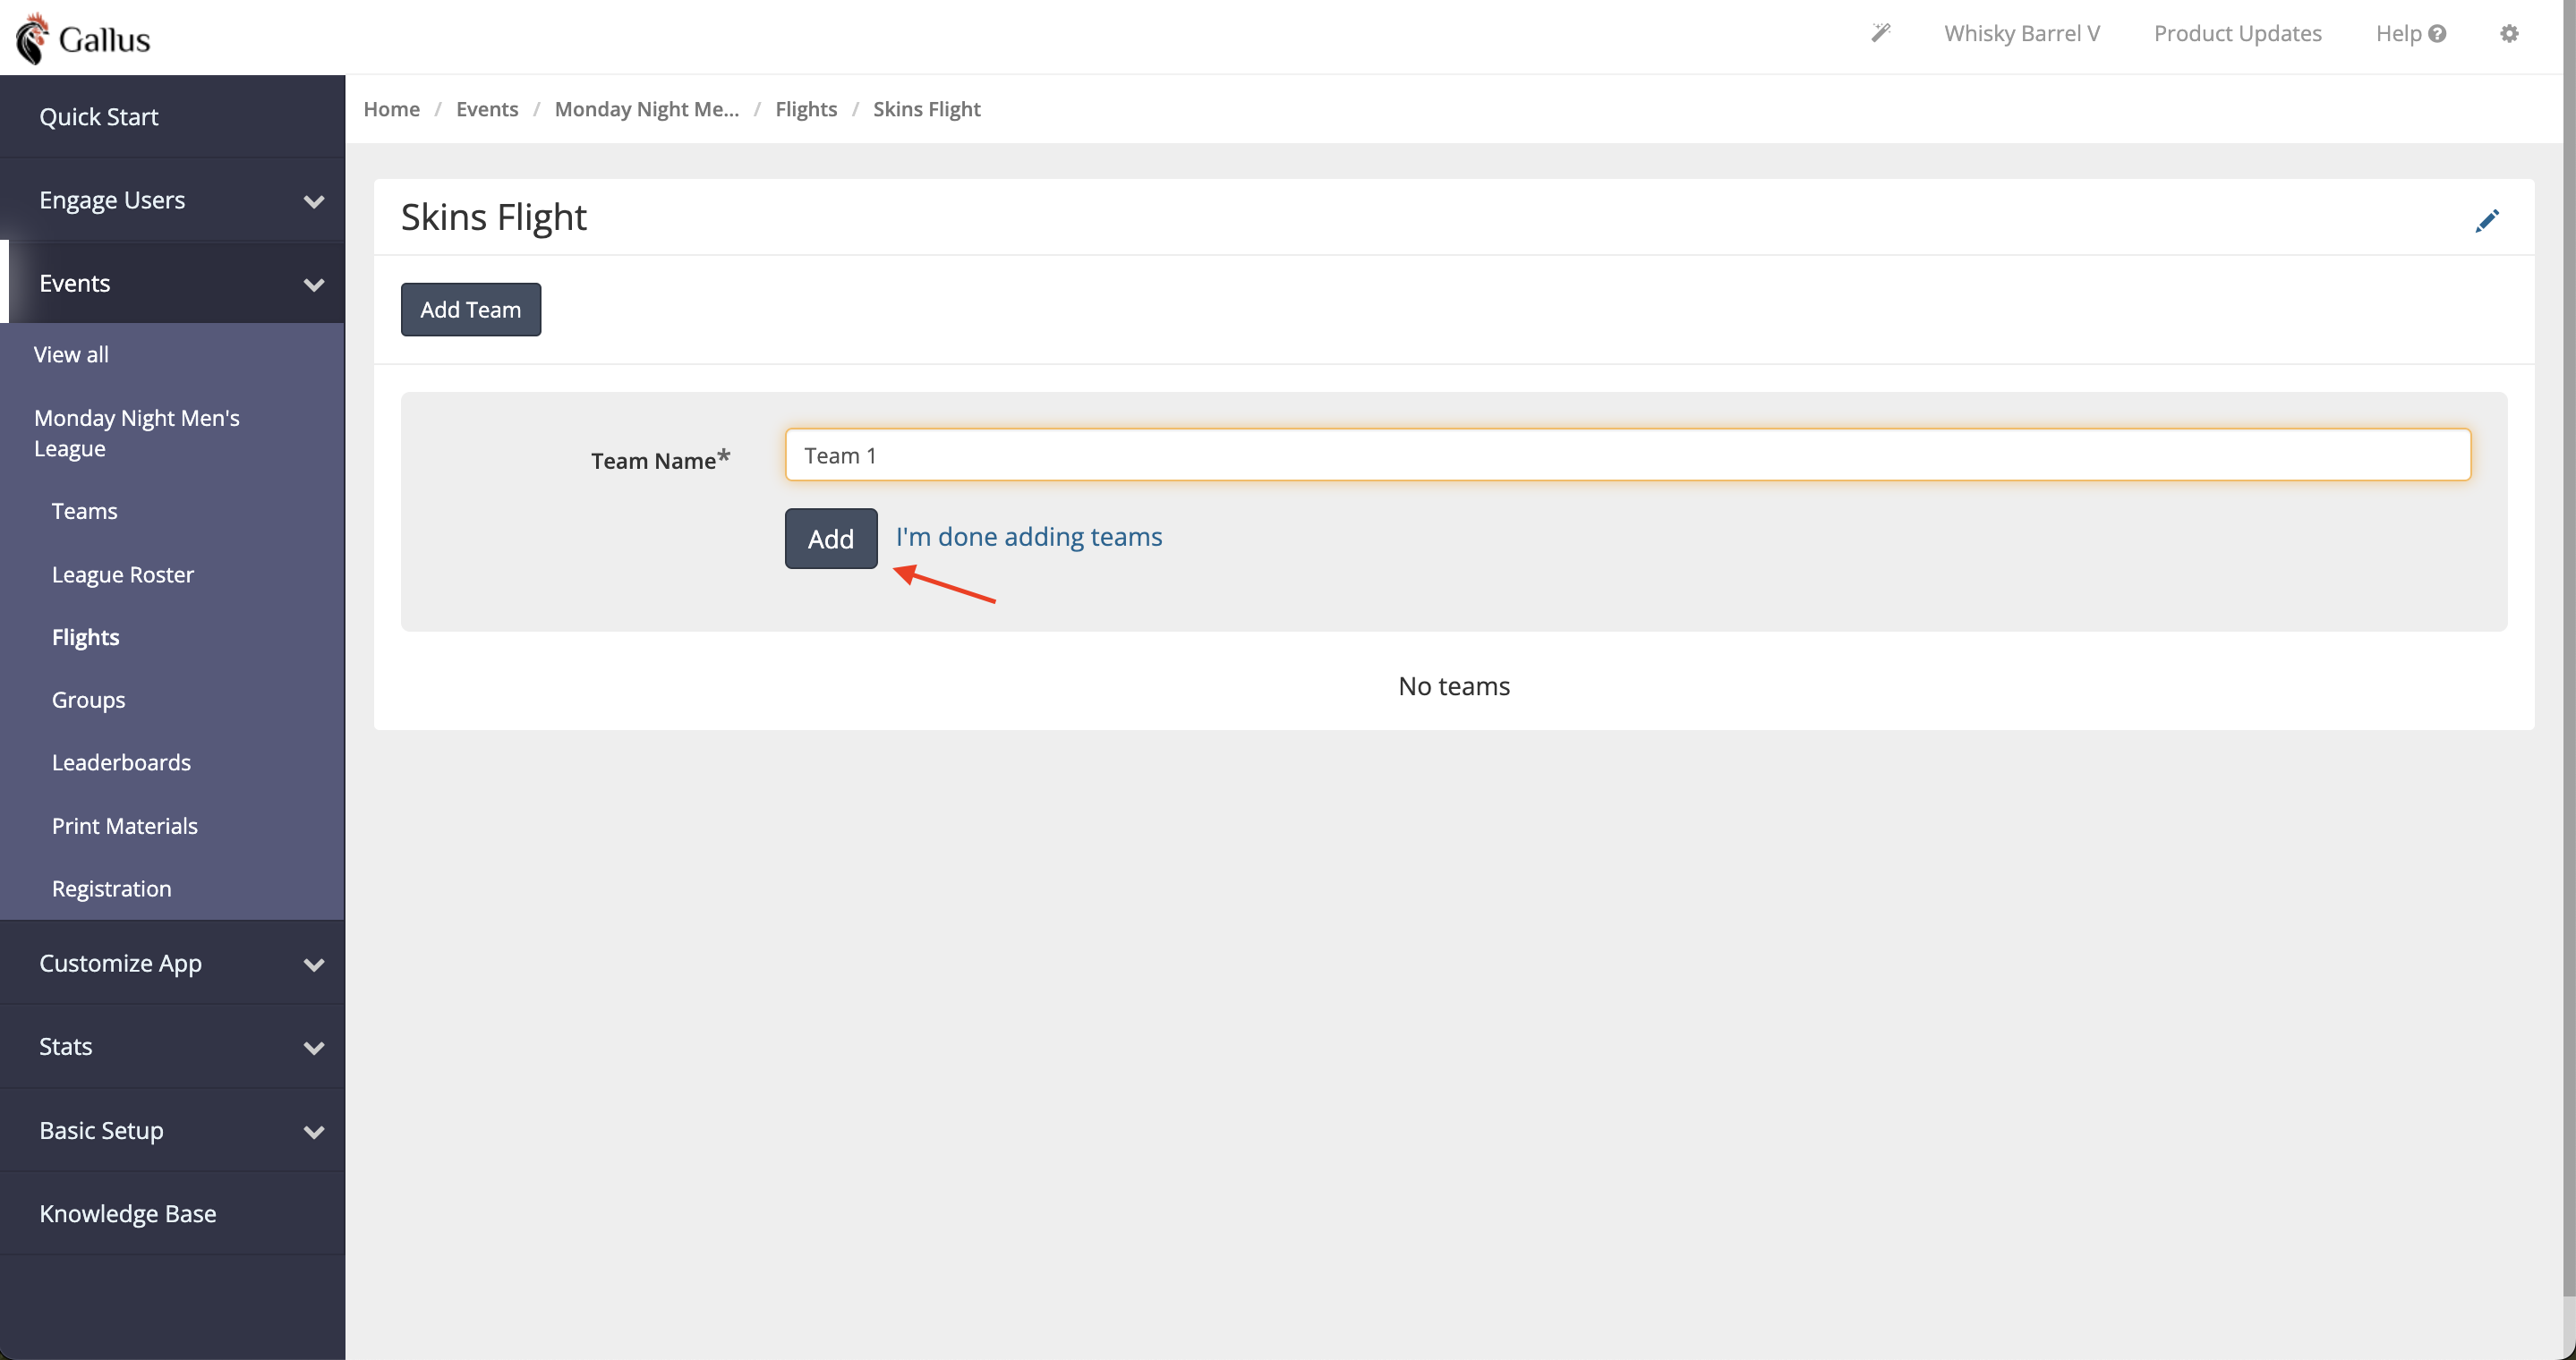Click Skins Flight breadcrumb

pos(926,108)
